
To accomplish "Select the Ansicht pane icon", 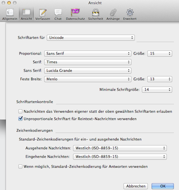I will click(26, 14).
